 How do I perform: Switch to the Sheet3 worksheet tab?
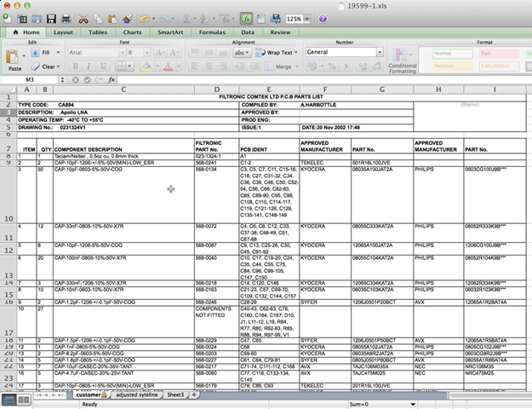[175, 395]
